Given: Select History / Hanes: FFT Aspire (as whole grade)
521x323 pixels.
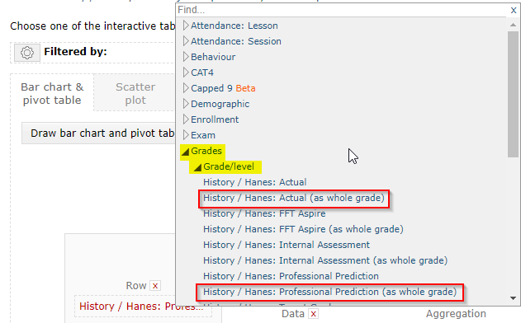Looking at the screenshot, I should 303,229.
